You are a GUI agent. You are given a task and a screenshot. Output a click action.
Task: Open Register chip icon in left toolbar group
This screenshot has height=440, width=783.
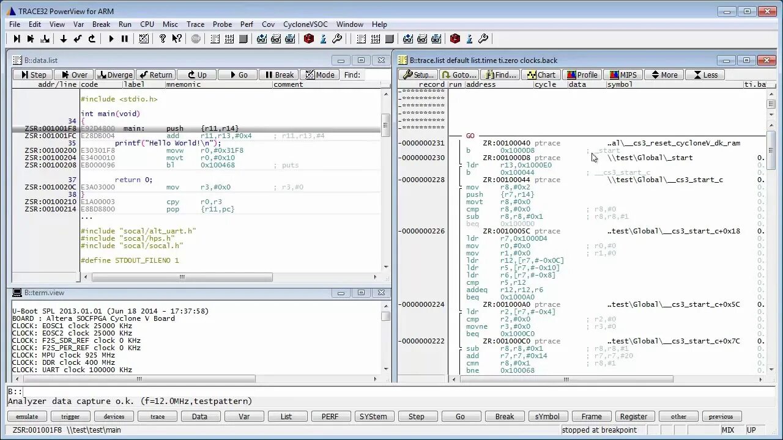(x=243, y=38)
